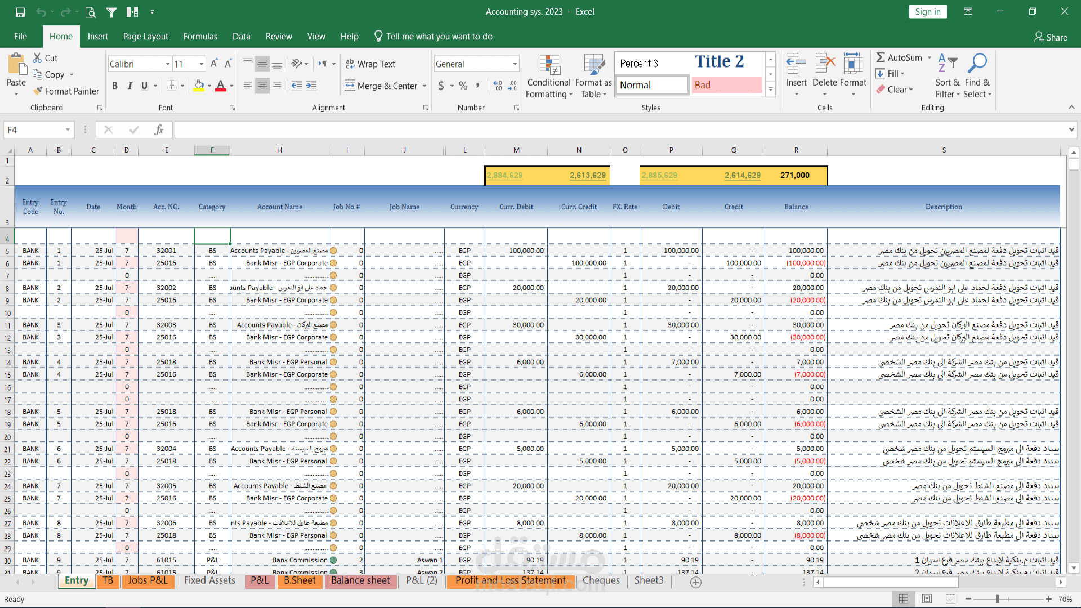This screenshot has width=1081, height=608.
Task: Toggle Italic formatting
Action: [129, 86]
